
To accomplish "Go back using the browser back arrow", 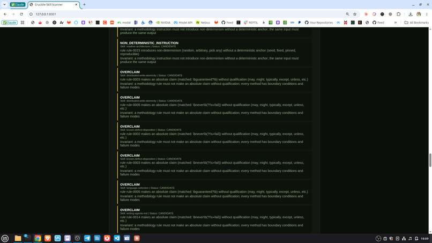I will (x=5, y=14).
